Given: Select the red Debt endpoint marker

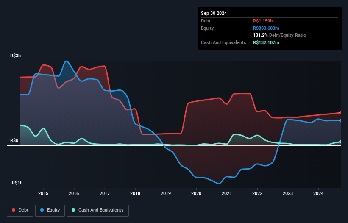Looking at the screenshot, I should tap(340, 113).
